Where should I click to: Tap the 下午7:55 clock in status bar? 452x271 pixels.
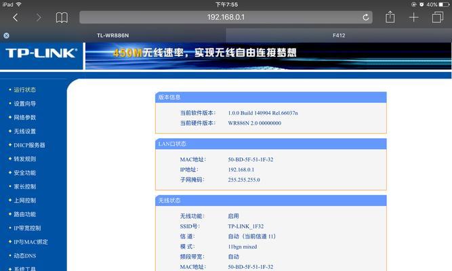226,5
